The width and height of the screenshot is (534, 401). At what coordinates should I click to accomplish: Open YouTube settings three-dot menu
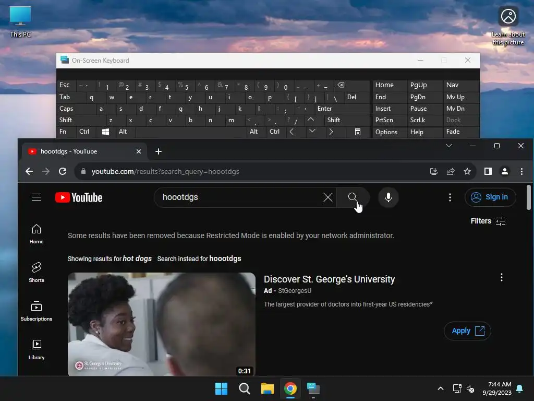point(450,197)
